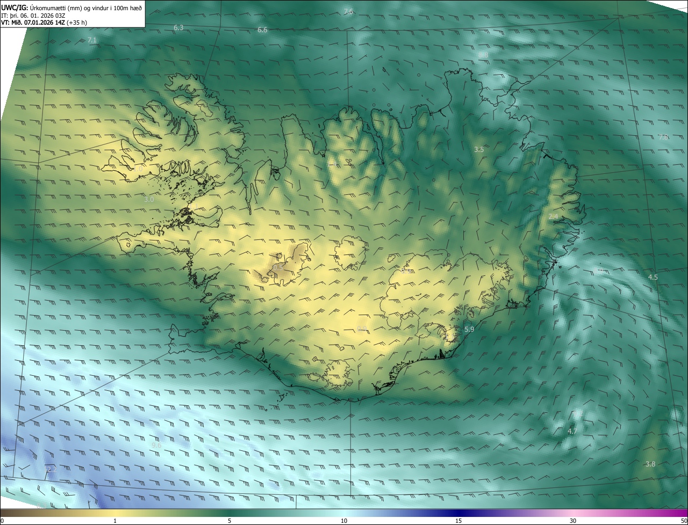
Task: Click the color scale label 0
Action: [2, 521]
